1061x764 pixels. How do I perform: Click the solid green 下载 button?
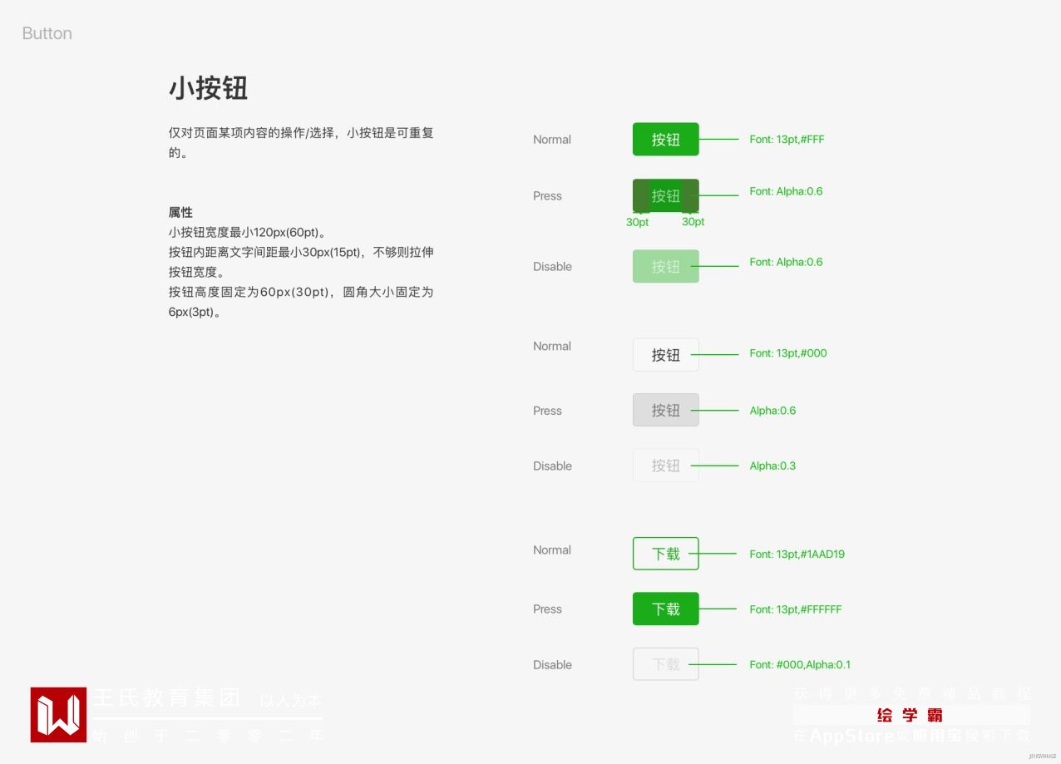point(665,609)
